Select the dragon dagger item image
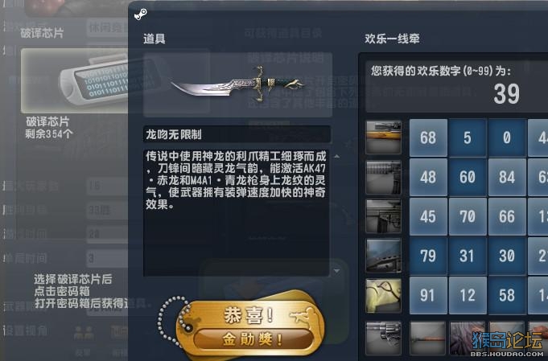This screenshot has height=361, width=548. [237, 85]
